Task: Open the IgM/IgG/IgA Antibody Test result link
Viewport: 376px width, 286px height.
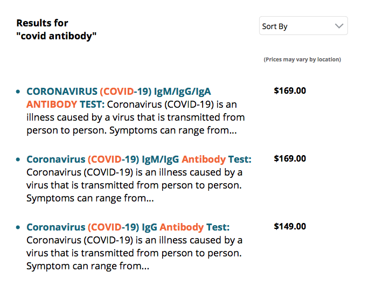Action: (x=122, y=92)
